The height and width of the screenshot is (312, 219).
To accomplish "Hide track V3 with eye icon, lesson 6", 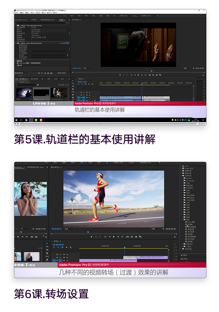I will (67, 254).
